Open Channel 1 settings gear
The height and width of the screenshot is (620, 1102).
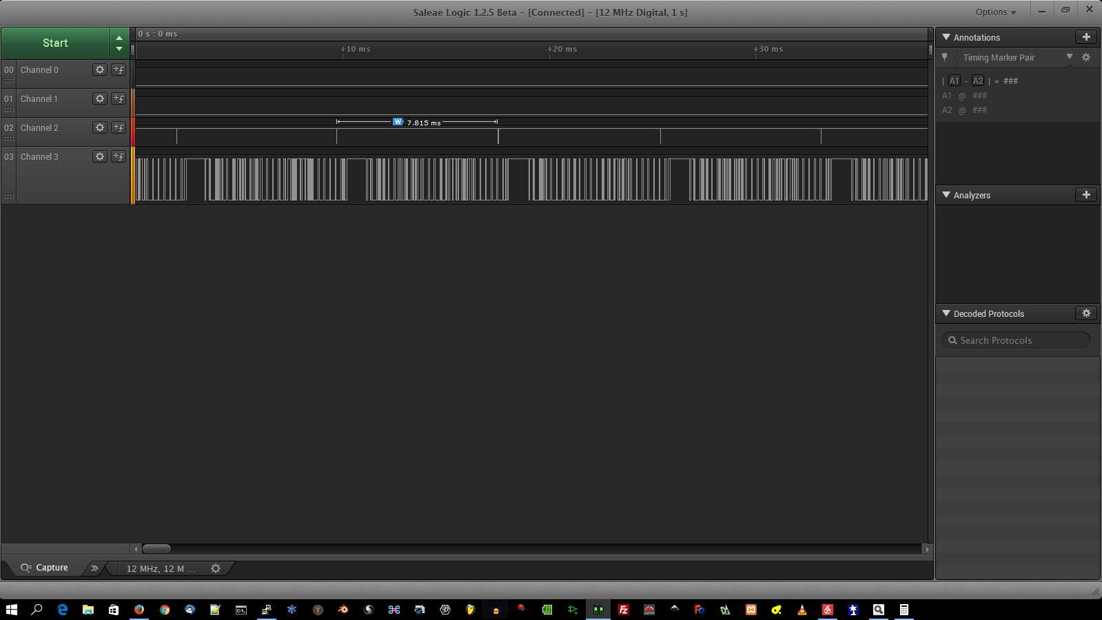pyautogui.click(x=100, y=99)
